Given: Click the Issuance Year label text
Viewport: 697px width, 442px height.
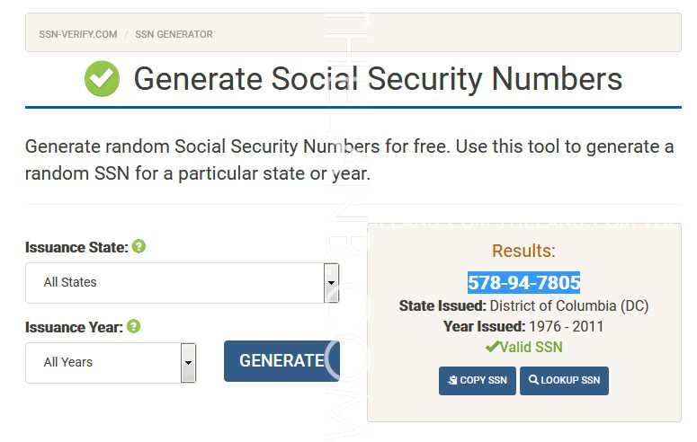Looking at the screenshot, I should [74, 327].
